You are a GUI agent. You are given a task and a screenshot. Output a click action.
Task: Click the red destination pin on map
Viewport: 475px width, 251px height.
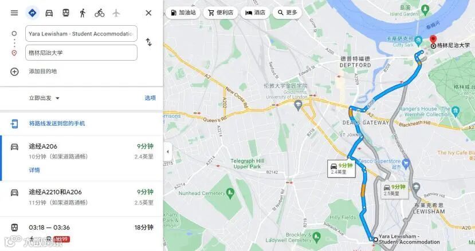click(434, 39)
